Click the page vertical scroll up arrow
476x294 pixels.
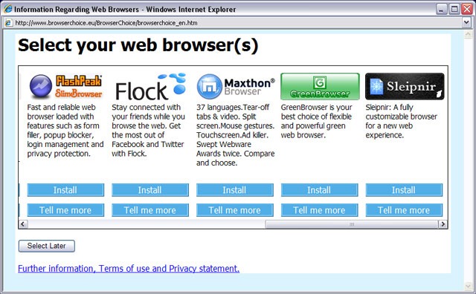point(468,35)
